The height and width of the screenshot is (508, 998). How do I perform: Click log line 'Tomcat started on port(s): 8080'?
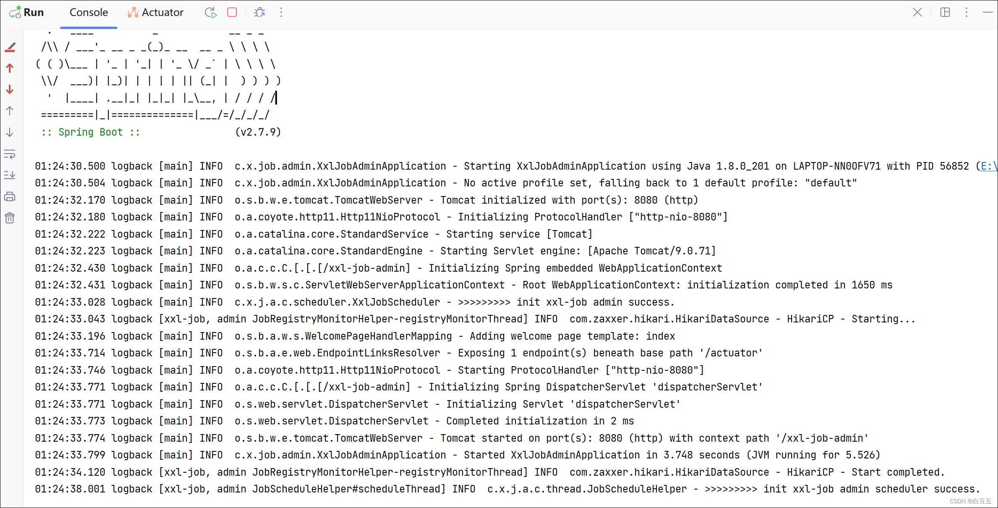pyautogui.click(x=452, y=438)
